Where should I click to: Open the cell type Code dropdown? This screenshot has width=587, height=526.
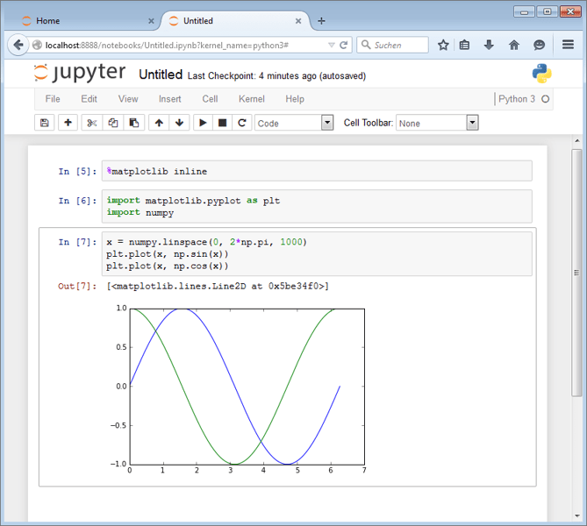[x=294, y=123]
